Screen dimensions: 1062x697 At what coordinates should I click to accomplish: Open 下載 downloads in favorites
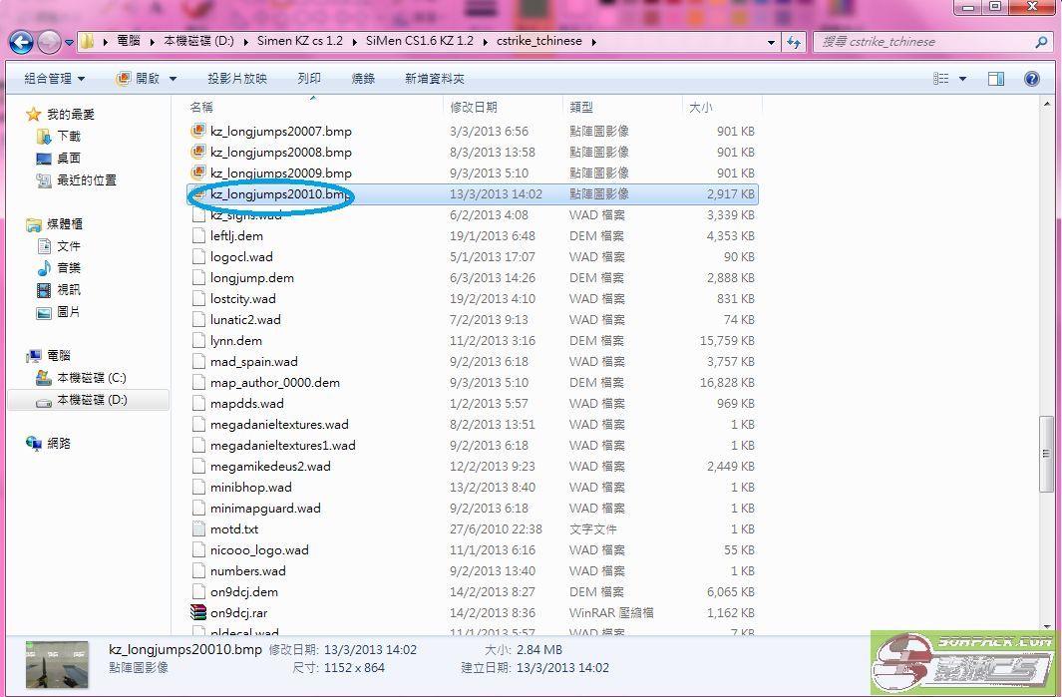pyautogui.click(x=69, y=136)
